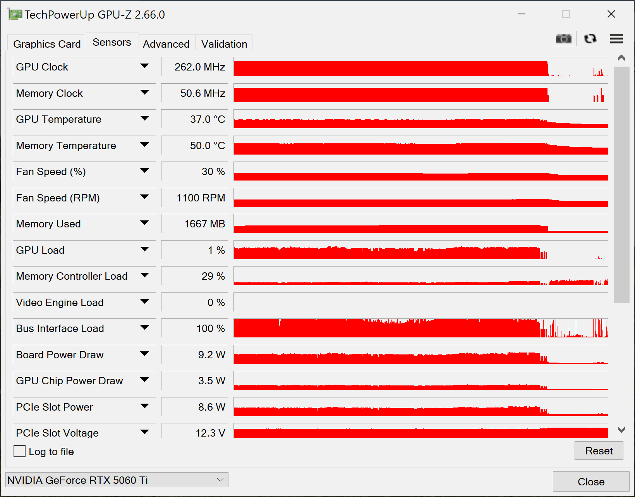Select the Sensors tab
The image size is (635, 497).
pos(112,42)
